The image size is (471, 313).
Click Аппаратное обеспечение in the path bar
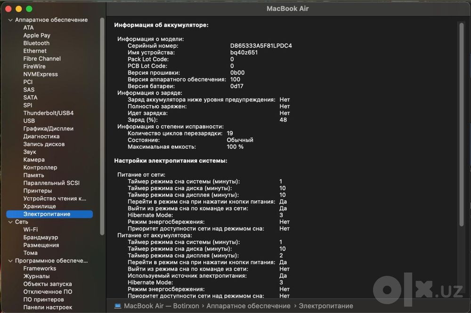pos(248,306)
